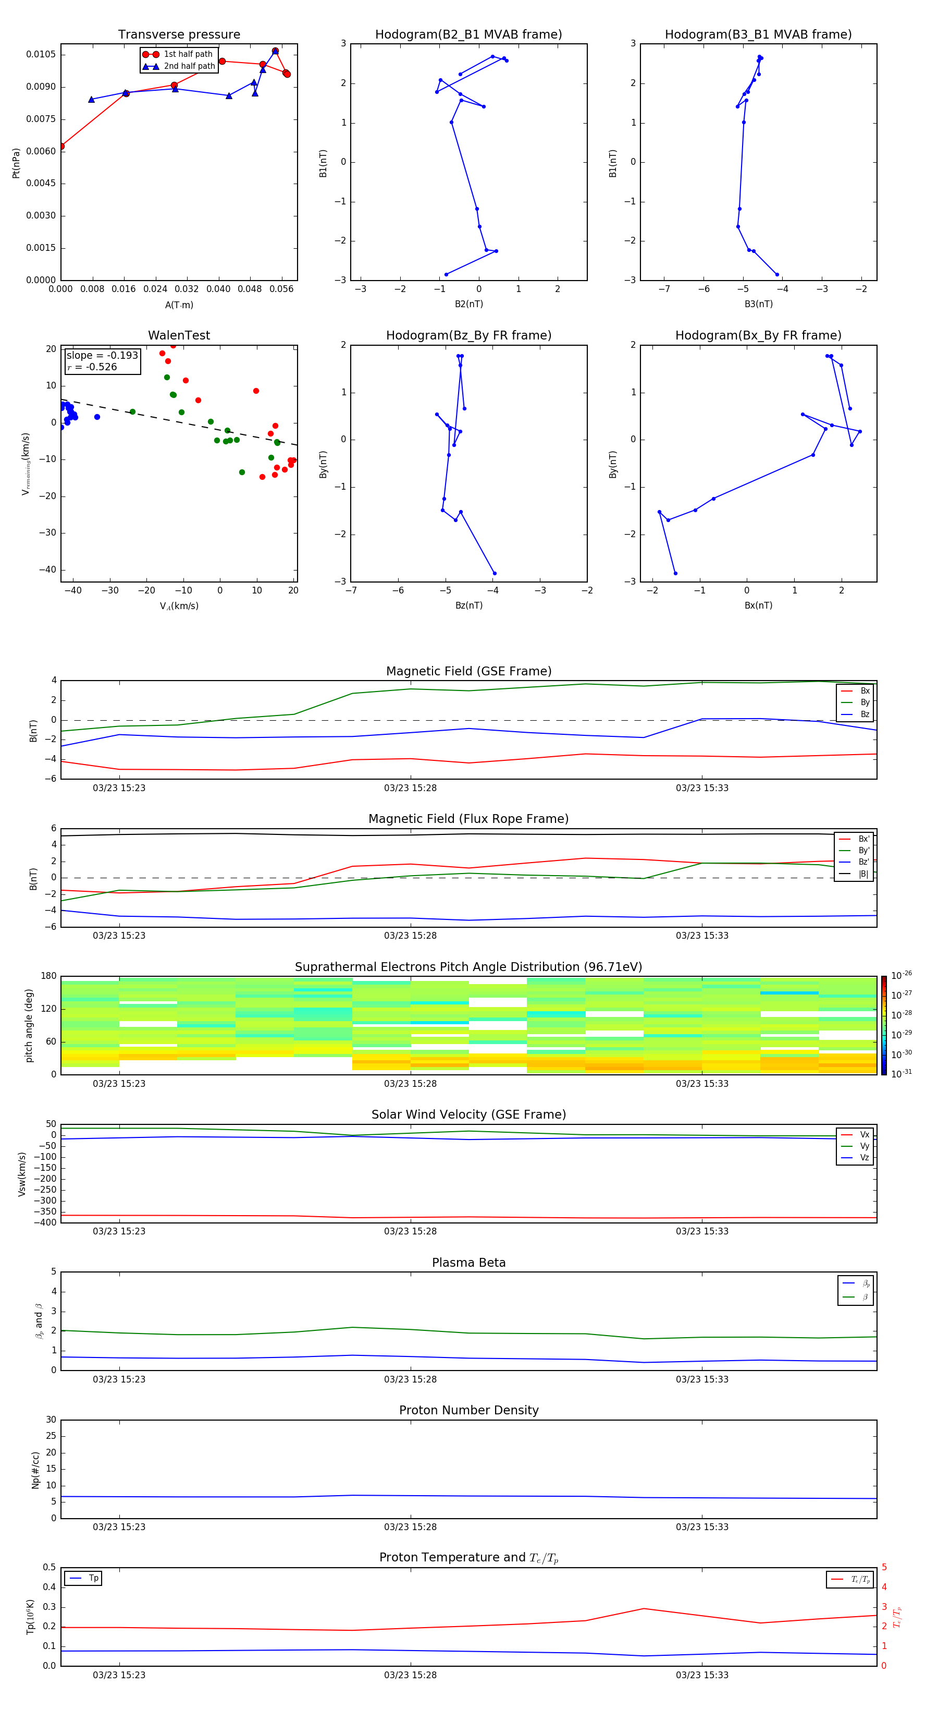
Task: Click the 'slope = -0.193' annotation
Action: pyautogui.click(x=102, y=356)
